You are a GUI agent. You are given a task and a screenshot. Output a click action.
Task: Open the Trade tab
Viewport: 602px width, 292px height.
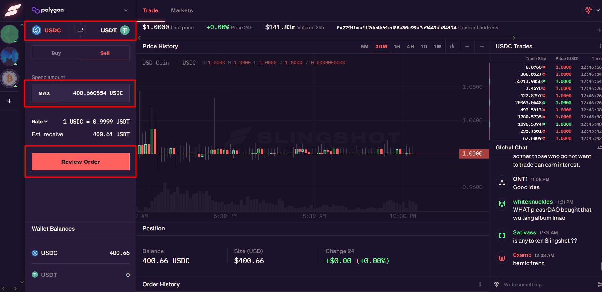click(150, 10)
